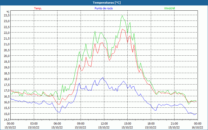
Task: Click the 22,5 y-axis value
Action: (x=7, y=27)
